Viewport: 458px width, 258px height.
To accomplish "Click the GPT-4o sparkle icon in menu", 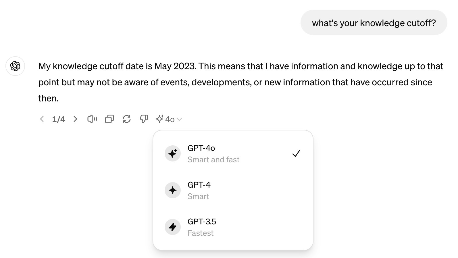I will (x=173, y=153).
